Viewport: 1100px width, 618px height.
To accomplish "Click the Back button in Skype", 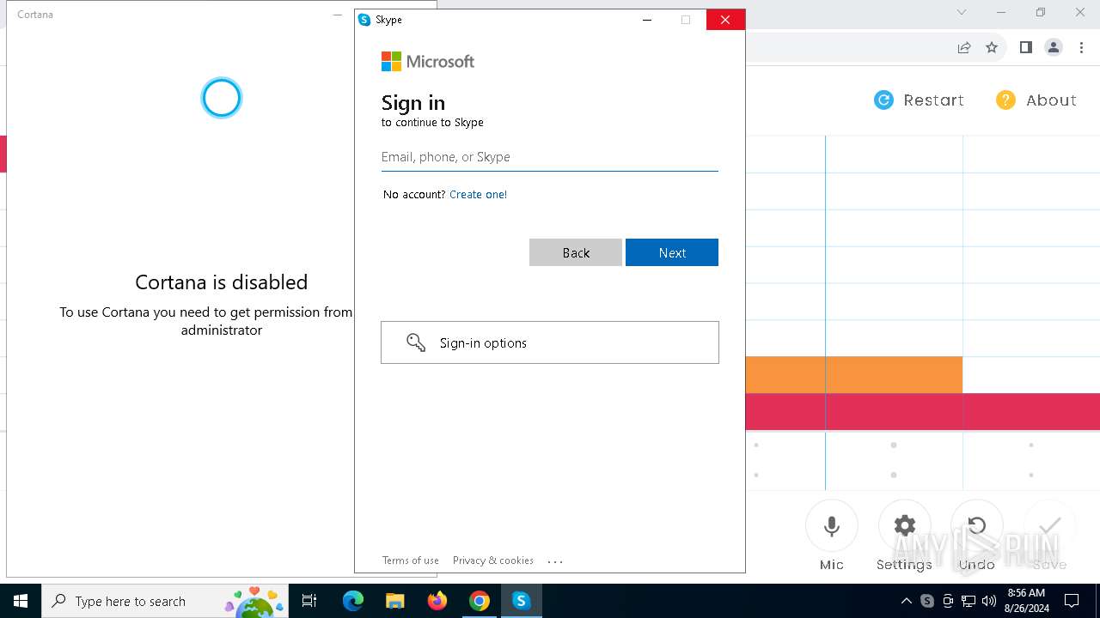I will [x=576, y=252].
